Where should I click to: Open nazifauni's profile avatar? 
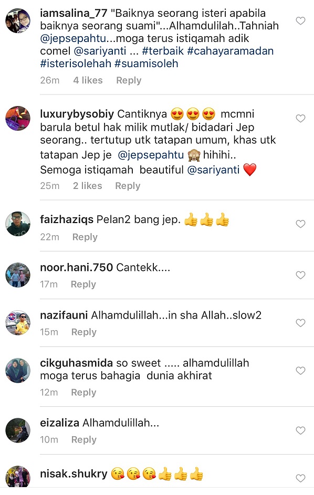coord(18,323)
